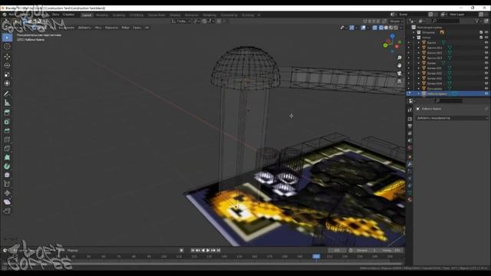Select the Box Select tool

7,38
